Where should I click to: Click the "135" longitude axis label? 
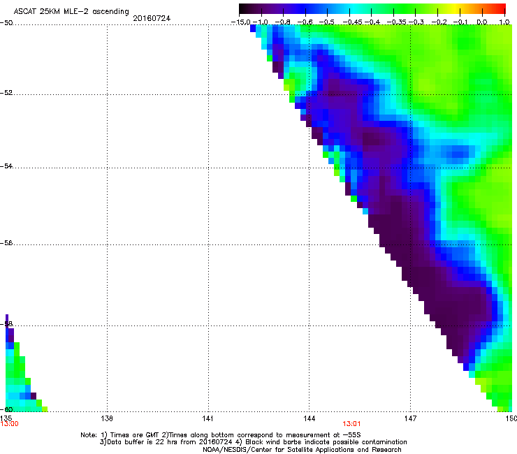coord(6,418)
